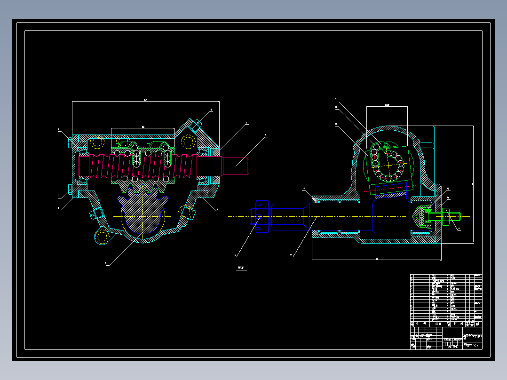Select the yellow dashed circle in bottom-left housing lug
The width and height of the screenshot is (507, 380).
102,236
